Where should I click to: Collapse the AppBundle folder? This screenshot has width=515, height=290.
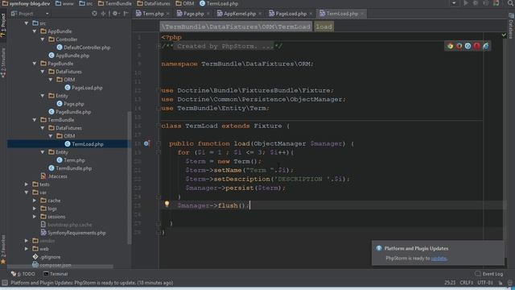(x=35, y=31)
